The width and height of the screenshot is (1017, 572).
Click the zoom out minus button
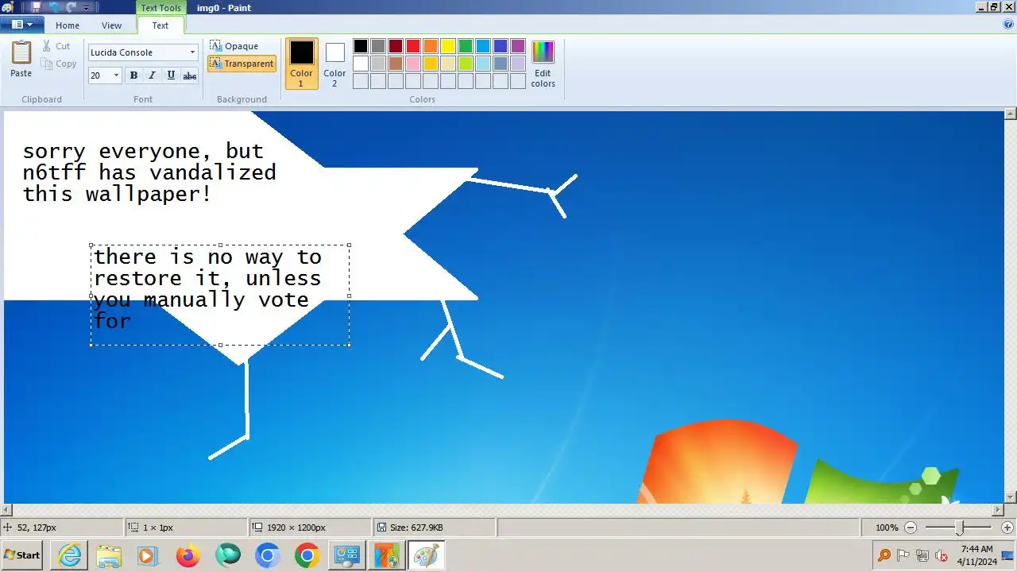coord(911,528)
